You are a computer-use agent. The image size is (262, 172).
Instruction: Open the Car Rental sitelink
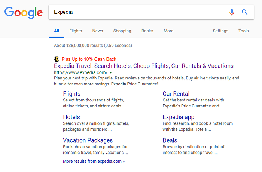click(x=176, y=94)
